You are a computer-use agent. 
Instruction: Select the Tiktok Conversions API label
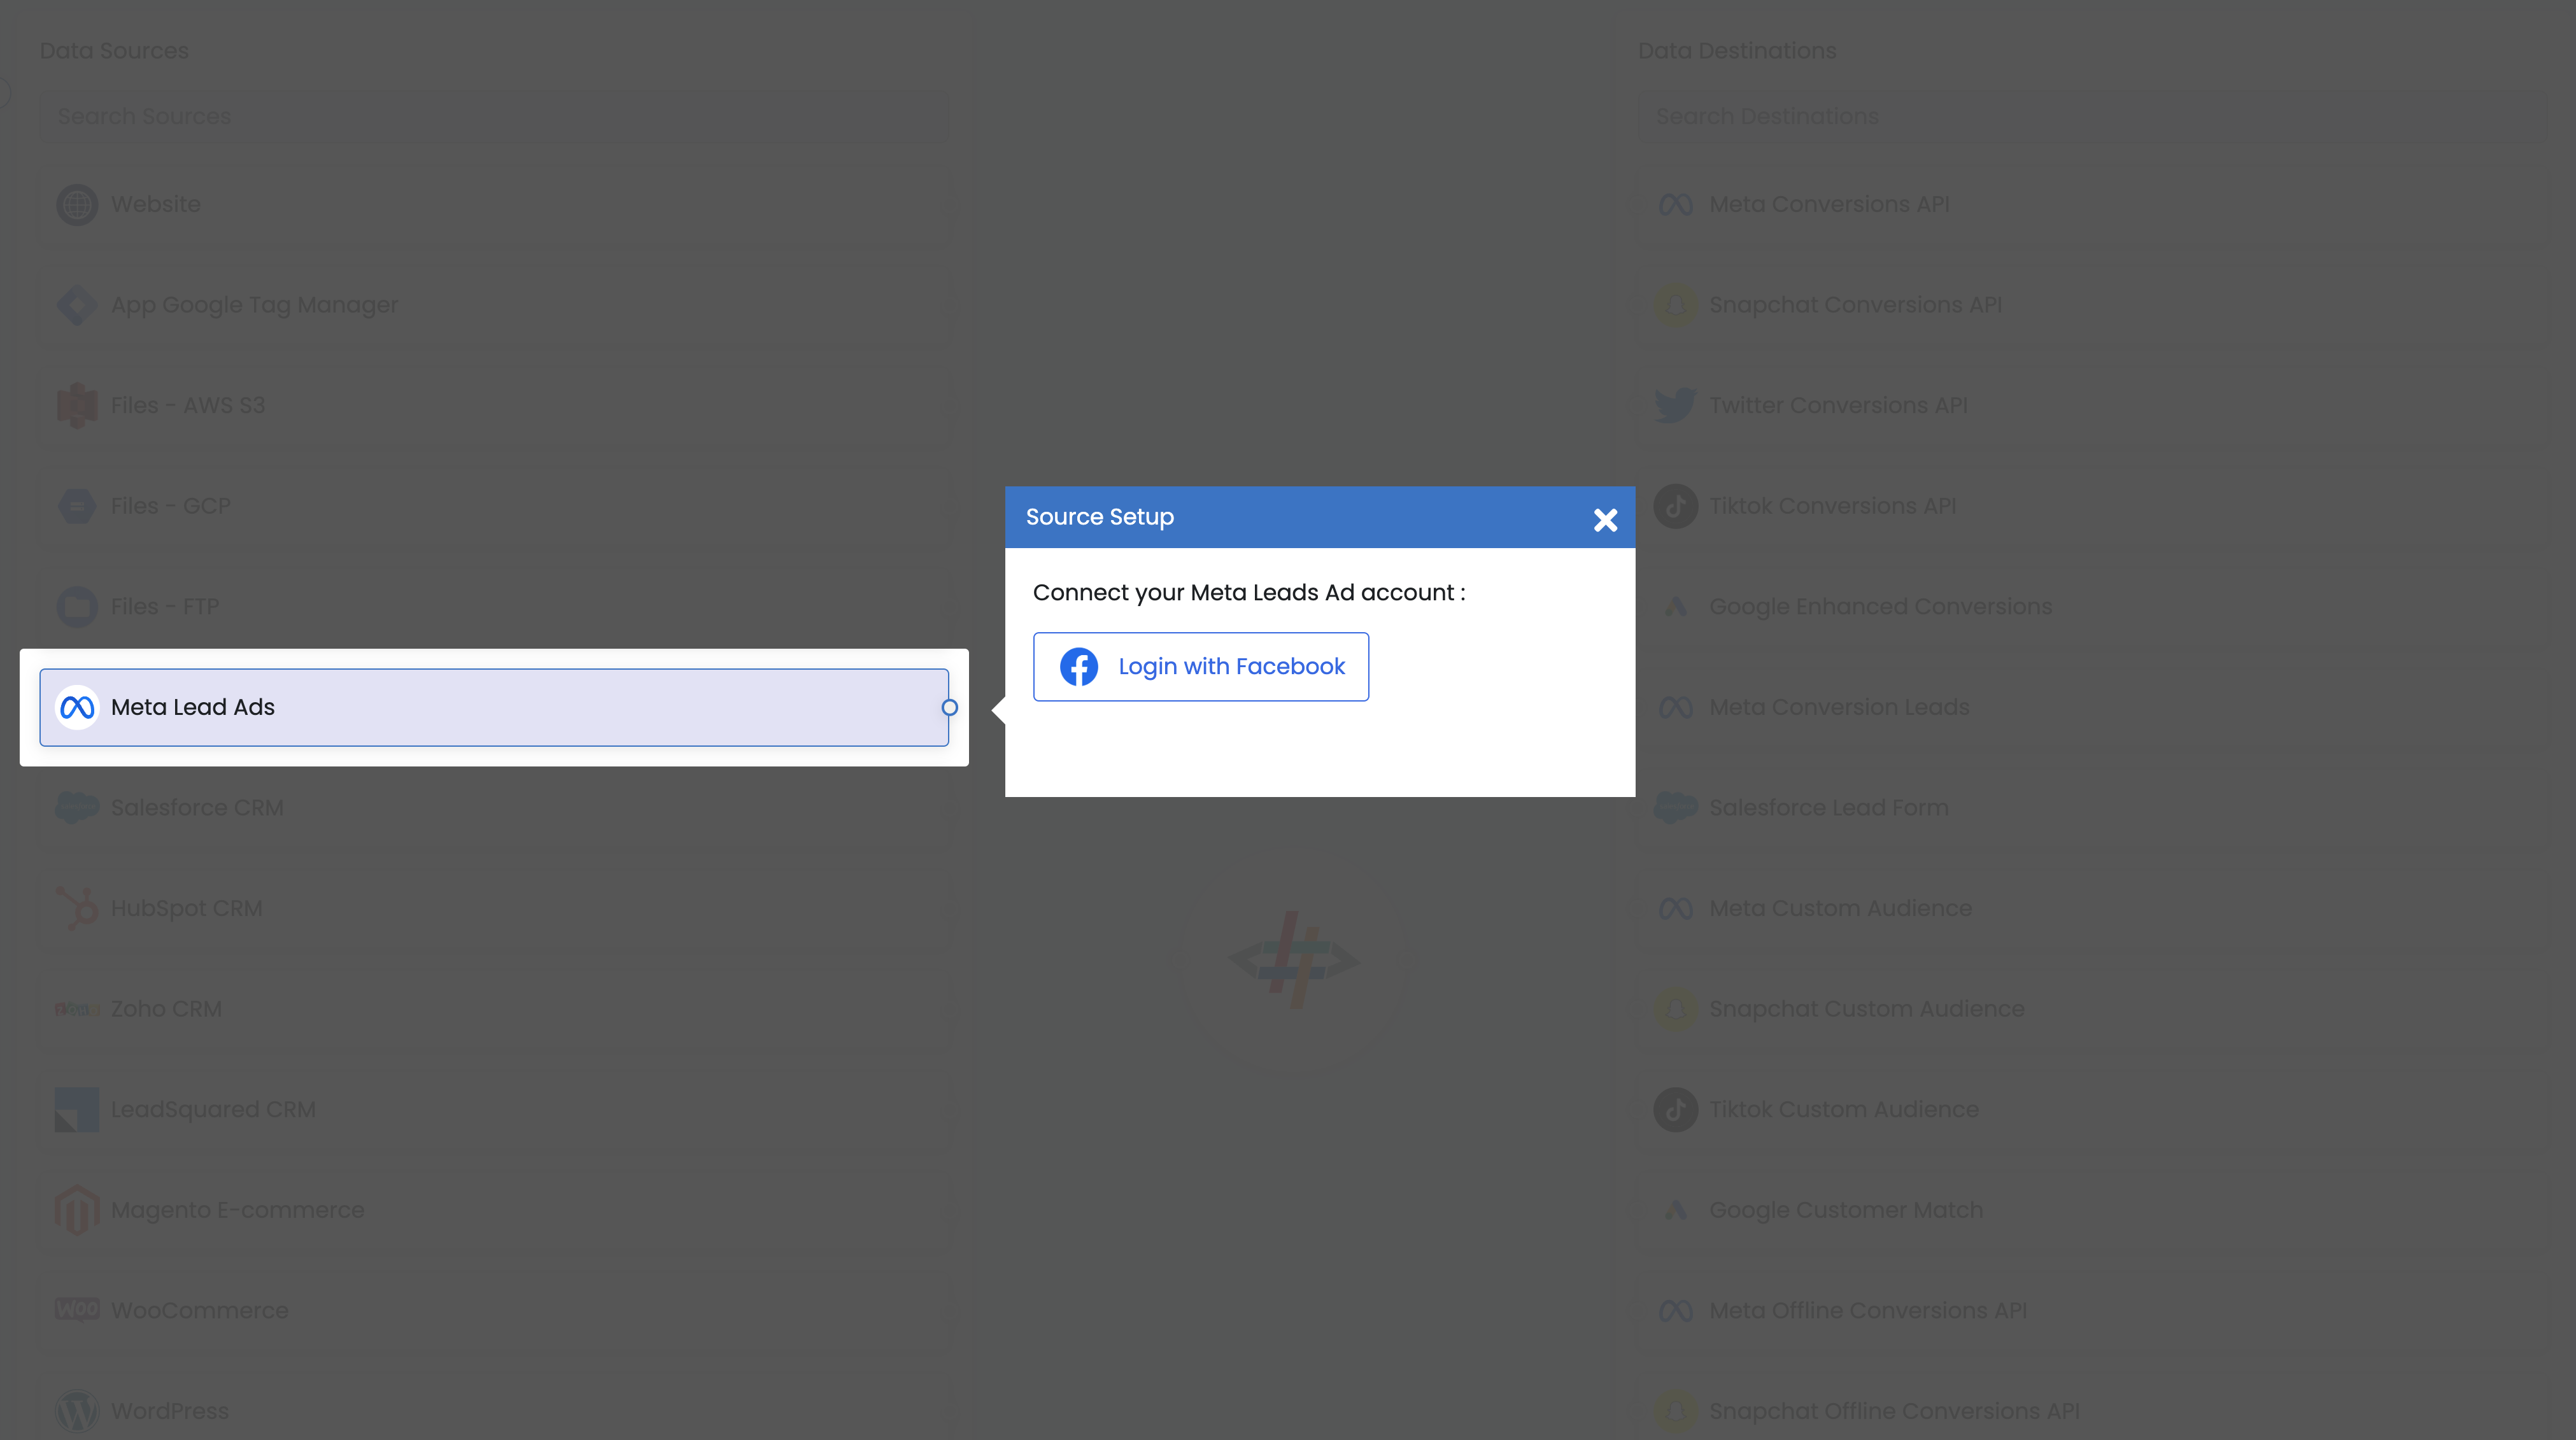(1832, 506)
